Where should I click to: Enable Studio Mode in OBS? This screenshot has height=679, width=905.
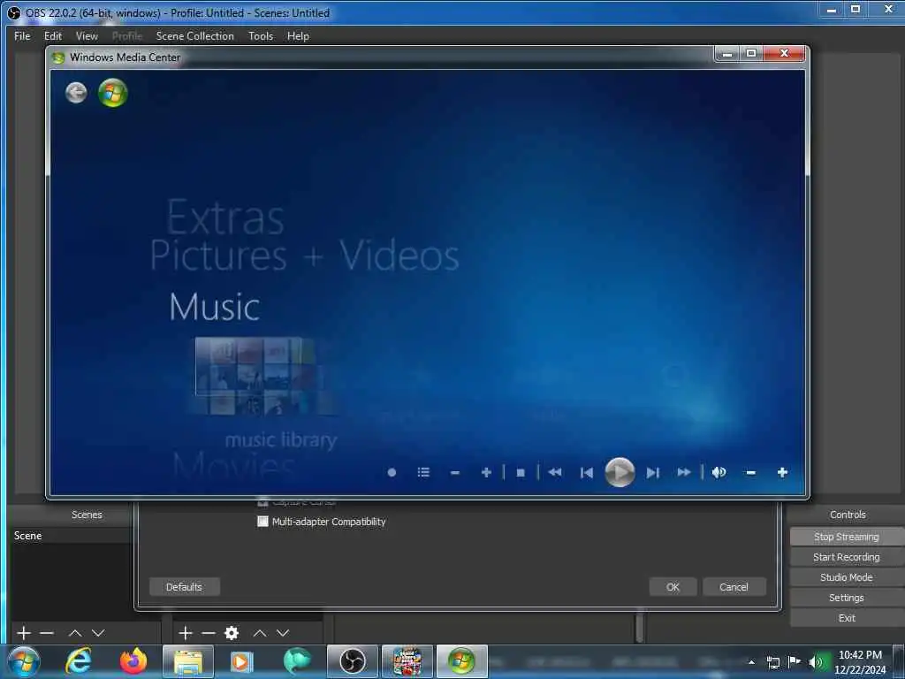pyautogui.click(x=847, y=576)
